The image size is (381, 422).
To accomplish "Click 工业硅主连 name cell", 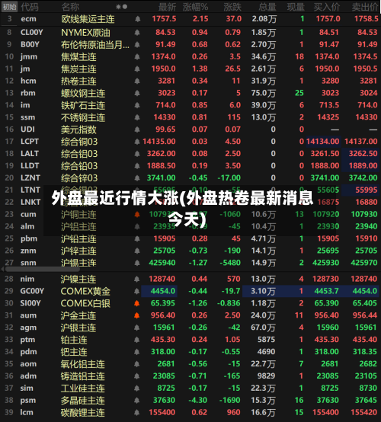I will click(82, 388).
